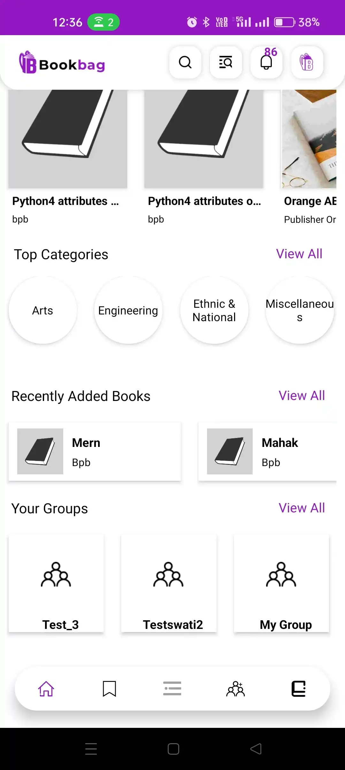
Task: Open notifications bell with 86 badge
Action: [266, 62]
